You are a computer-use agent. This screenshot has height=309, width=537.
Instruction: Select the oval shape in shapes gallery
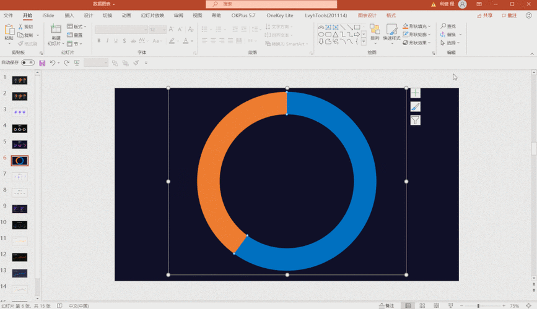click(x=321, y=35)
